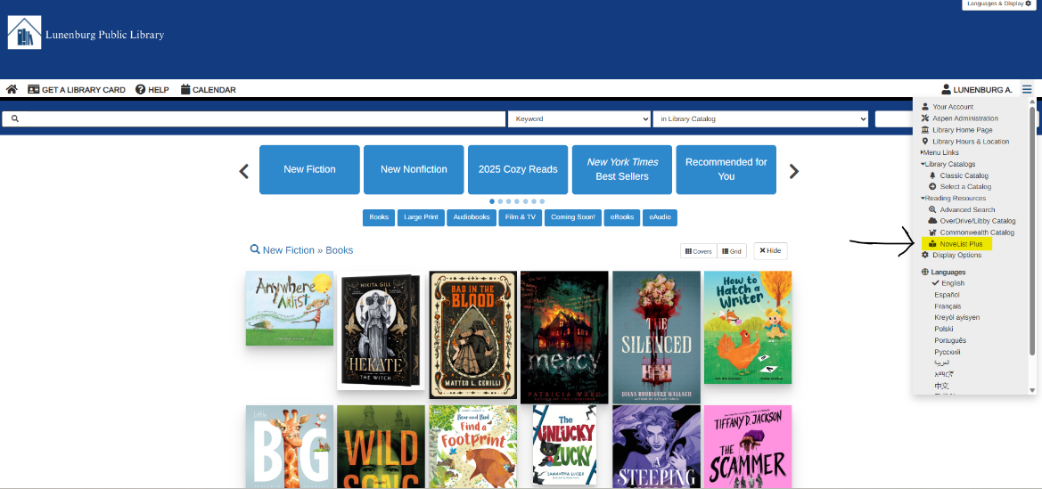Viewport: 1042px width, 489px height.
Task: Open the Keyword search type dropdown
Action: 578,119
